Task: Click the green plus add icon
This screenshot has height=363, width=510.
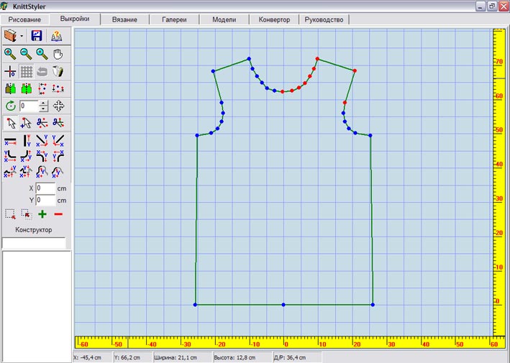Action: pyautogui.click(x=42, y=213)
